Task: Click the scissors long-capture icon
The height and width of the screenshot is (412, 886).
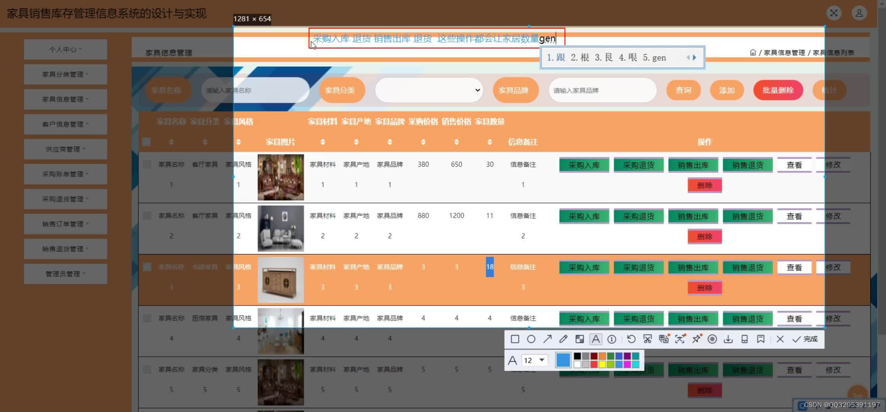Action: pyautogui.click(x=647, y=339)
